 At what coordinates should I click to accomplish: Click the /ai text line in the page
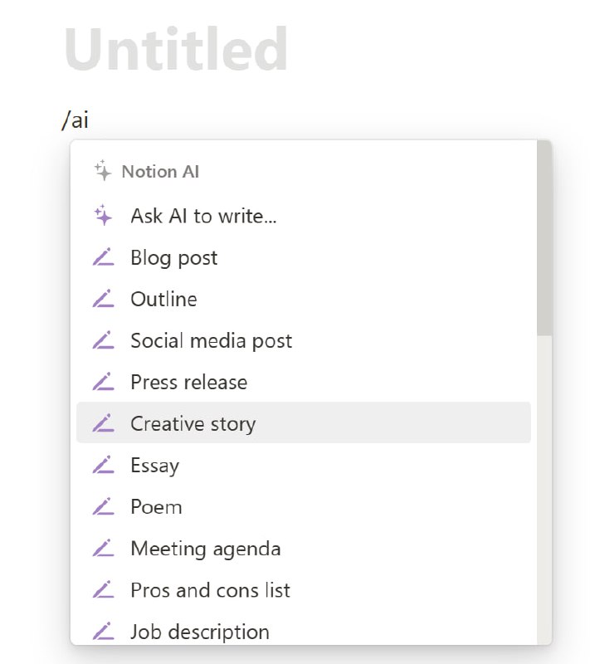pyautogui.click(x=76, y=120)
